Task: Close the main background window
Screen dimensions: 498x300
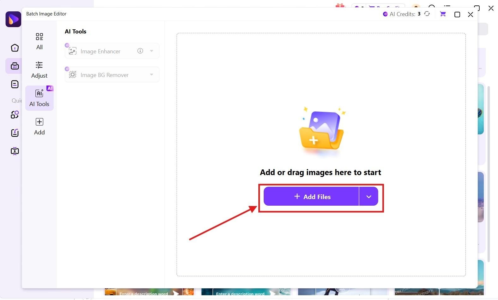Action: point(491,8)
